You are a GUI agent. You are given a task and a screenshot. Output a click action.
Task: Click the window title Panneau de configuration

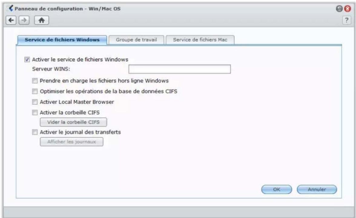click(68, 9)
